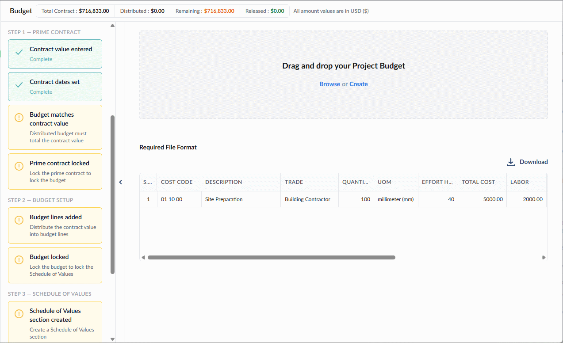Click the UOM column header
The width and height of the screenshot is (563, 343).
pyautogui.click(x=396, y=182)
